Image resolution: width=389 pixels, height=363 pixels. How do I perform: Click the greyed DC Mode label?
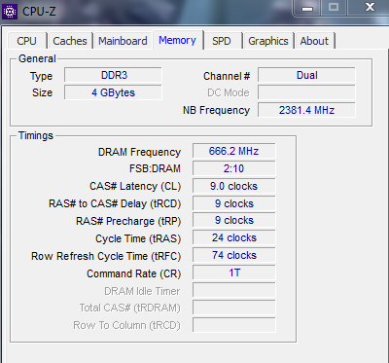(229, 92)
